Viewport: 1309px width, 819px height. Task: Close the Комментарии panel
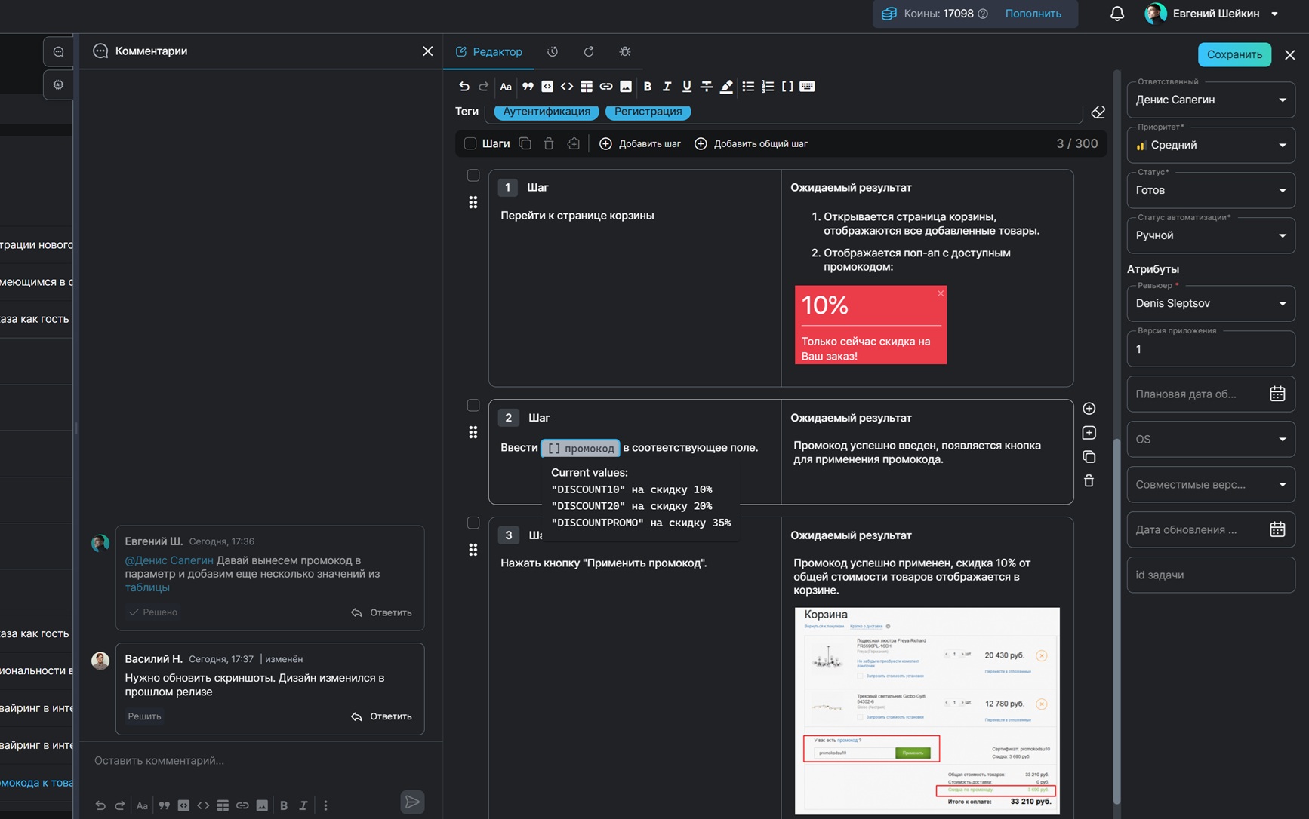(x=428, y=51)
